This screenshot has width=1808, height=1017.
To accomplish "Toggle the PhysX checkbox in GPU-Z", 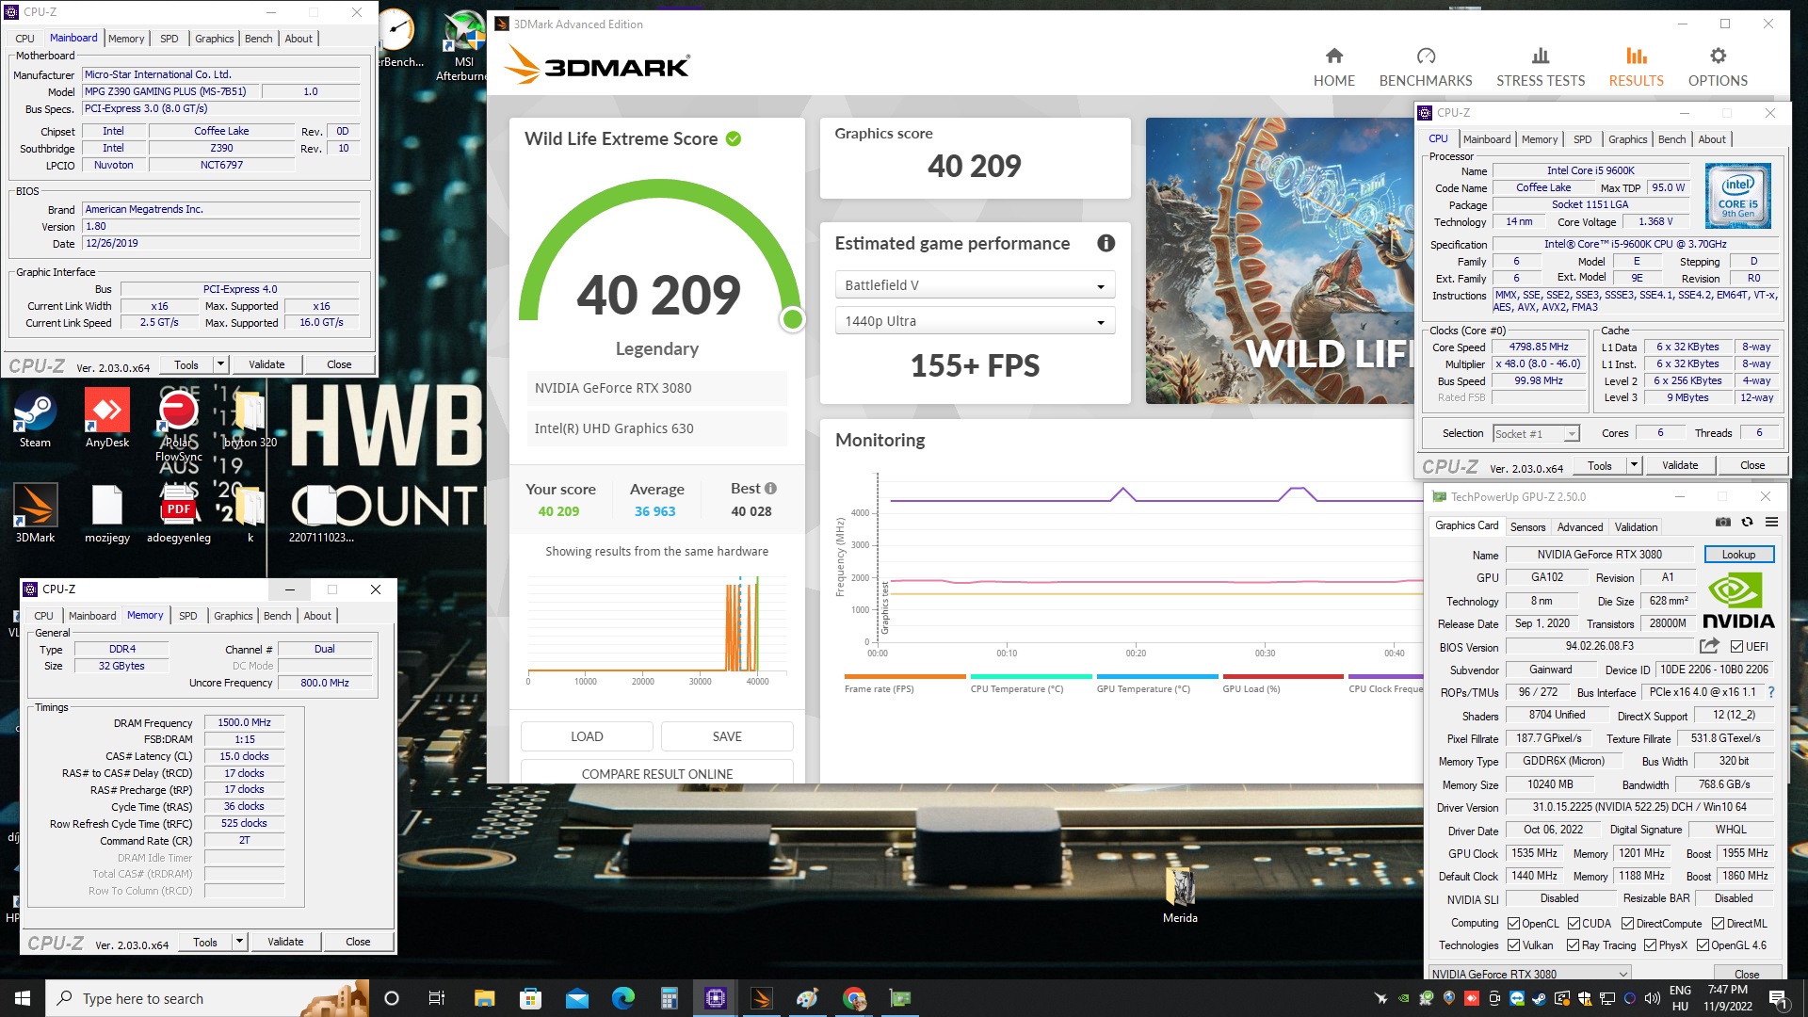I will pyautogui.click(x=1650, y=944).
